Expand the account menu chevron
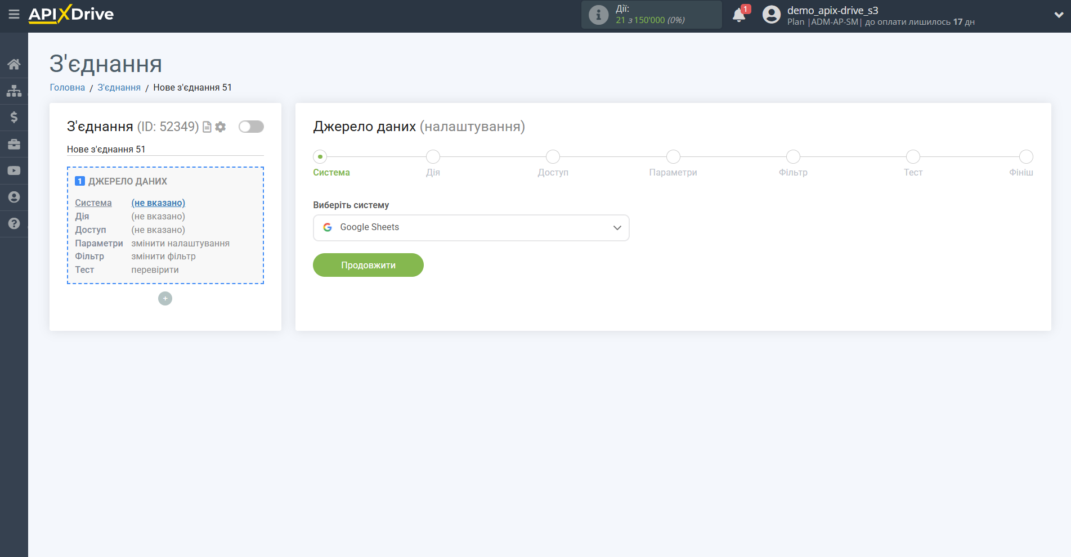Viewport: 1071px width, 557px height. click(1059, 15)
